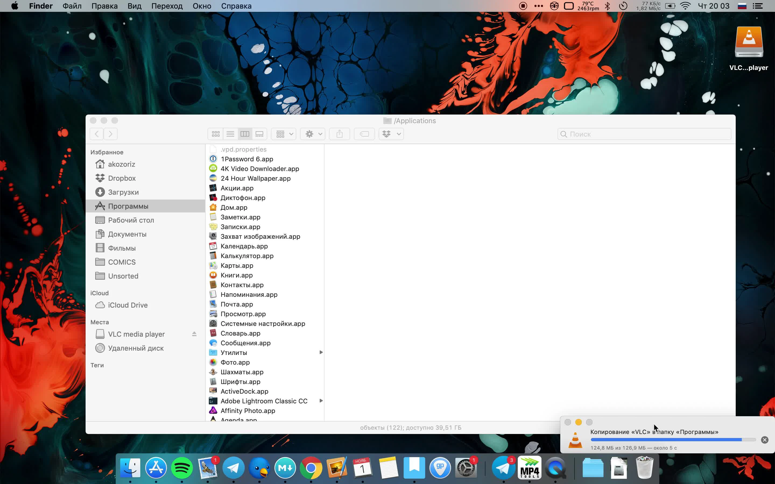Click the VLC copy progress bar
The image size is (775, 484).
[x=673, y=440]
